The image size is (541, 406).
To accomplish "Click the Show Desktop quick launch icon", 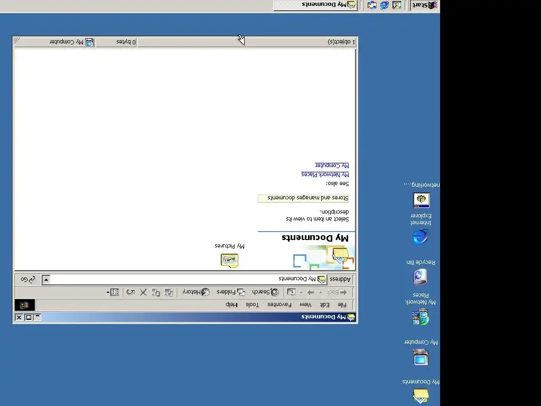I will click(397, 5).
